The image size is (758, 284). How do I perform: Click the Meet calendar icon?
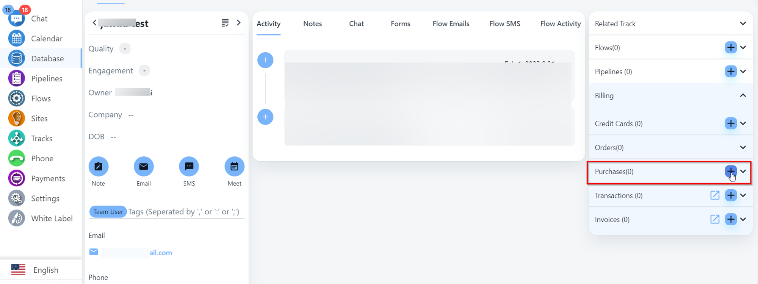pos(234,167)
